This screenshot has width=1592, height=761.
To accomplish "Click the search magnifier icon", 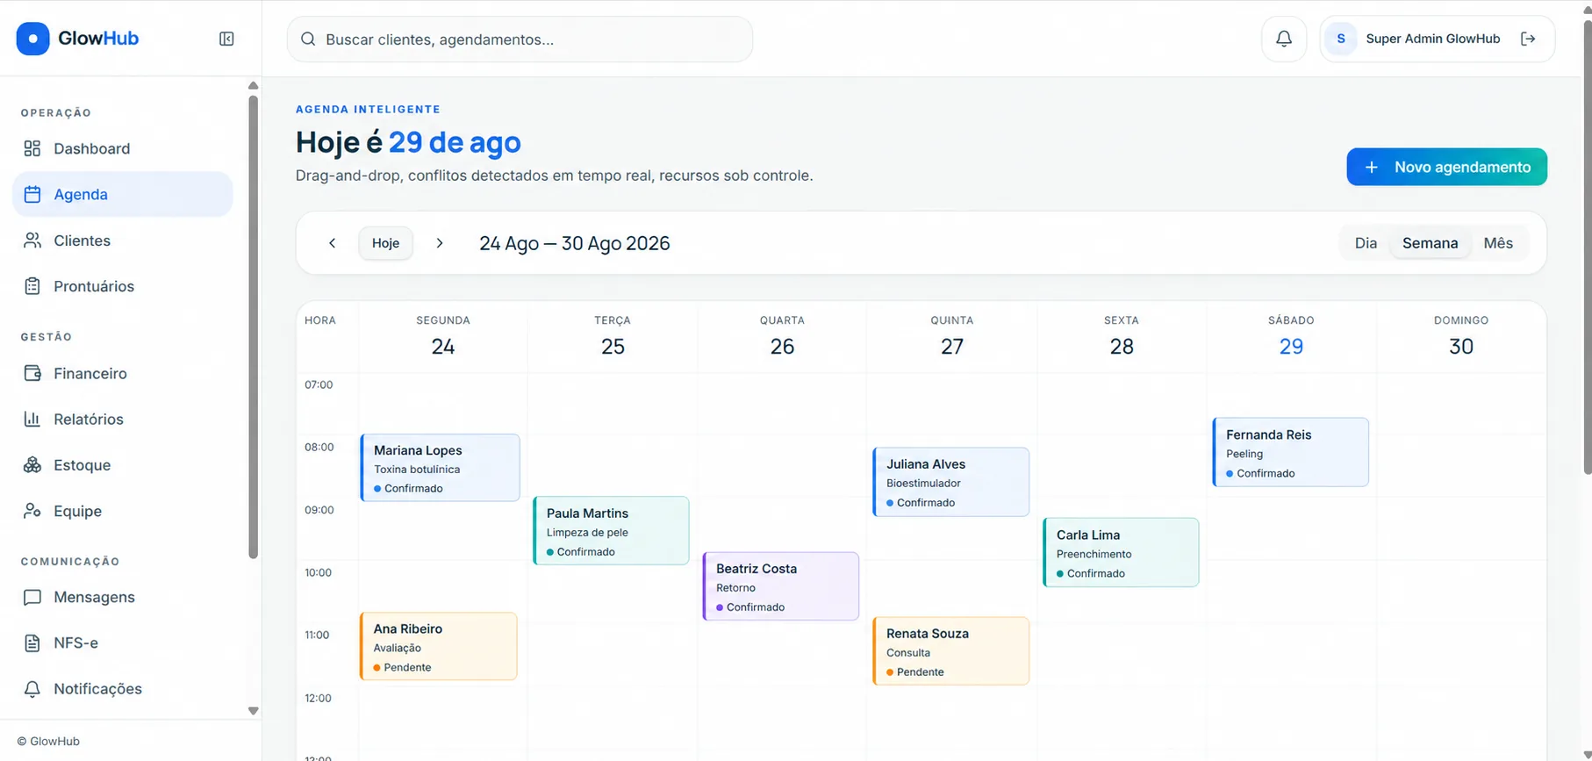I will pyautogui.click(x=308, y=39).
